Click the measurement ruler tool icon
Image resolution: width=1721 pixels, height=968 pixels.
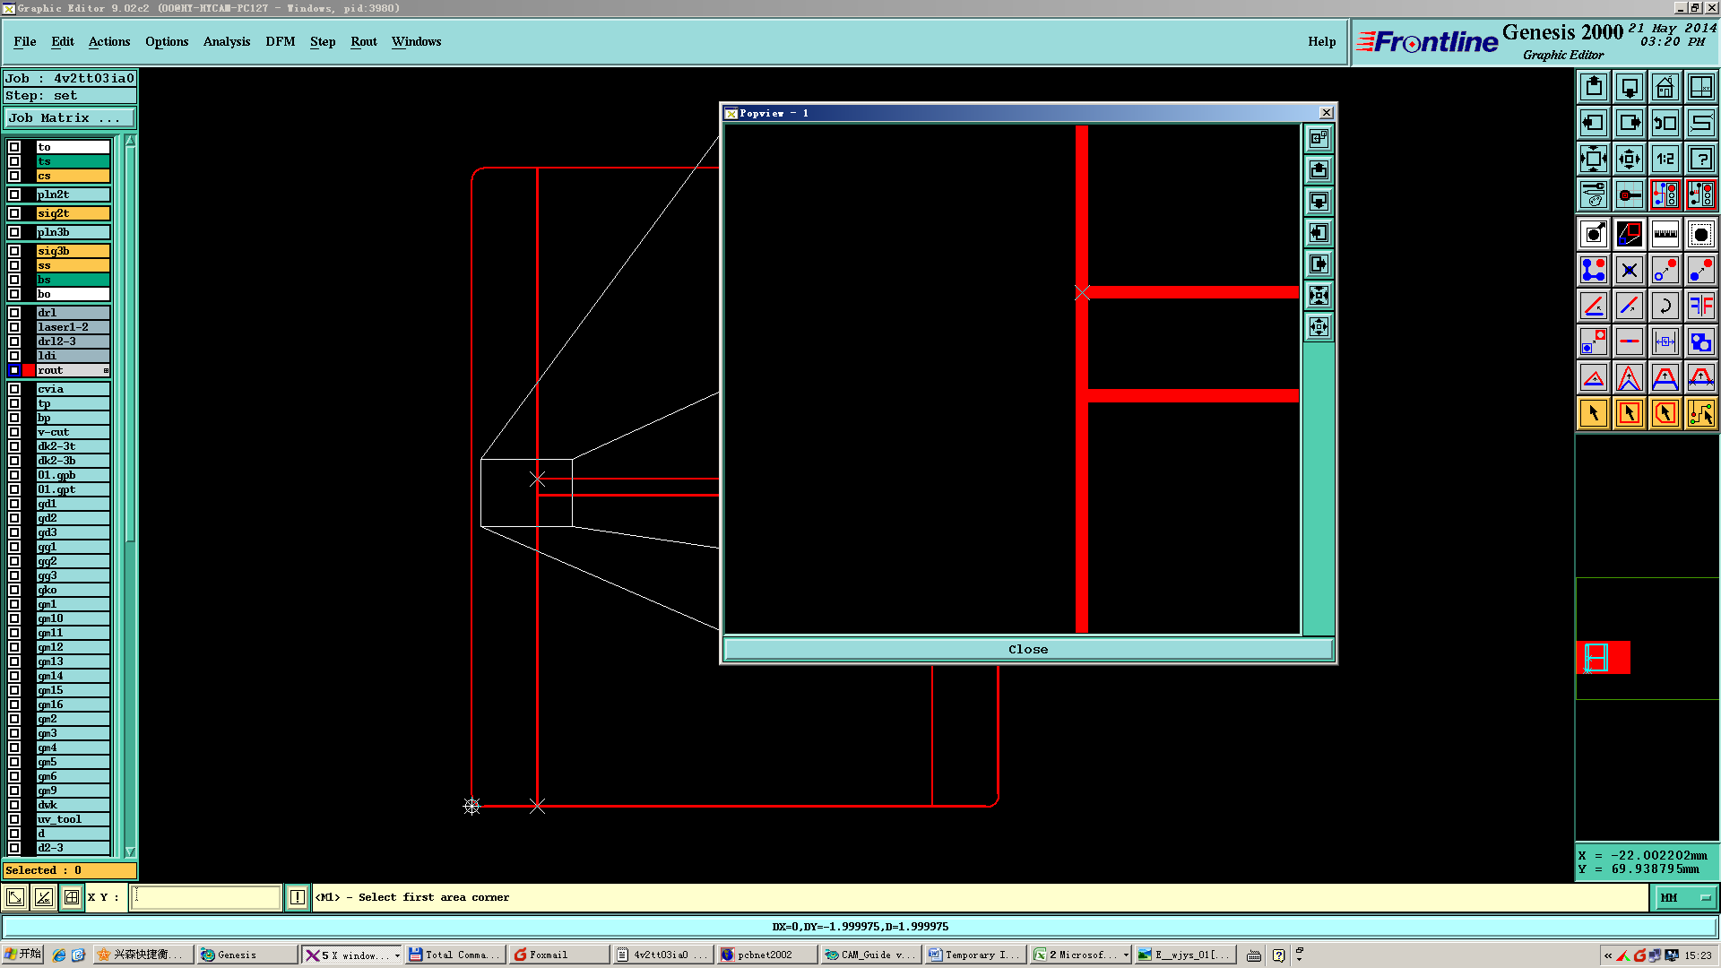(x=1665, y=234)
